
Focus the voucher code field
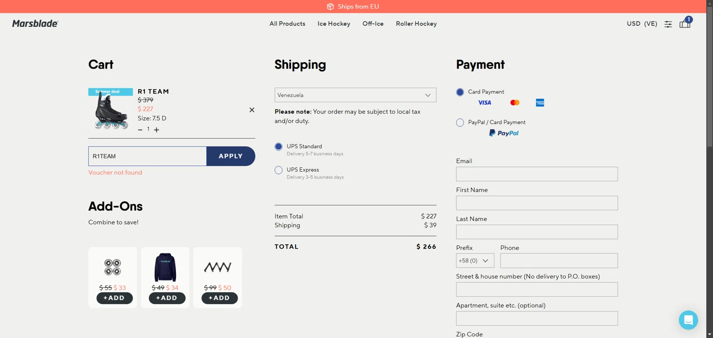click(147, 156)
